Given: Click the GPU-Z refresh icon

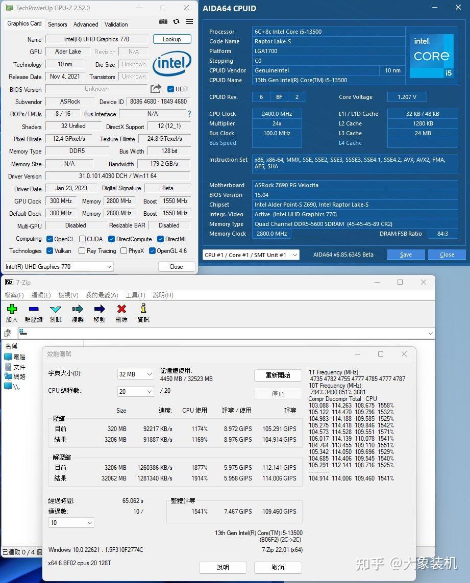Looking at the screenshot, I should coord(177,21).
